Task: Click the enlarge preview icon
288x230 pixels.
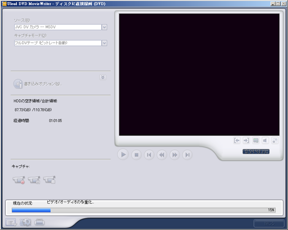Action: tap(275, 141)
